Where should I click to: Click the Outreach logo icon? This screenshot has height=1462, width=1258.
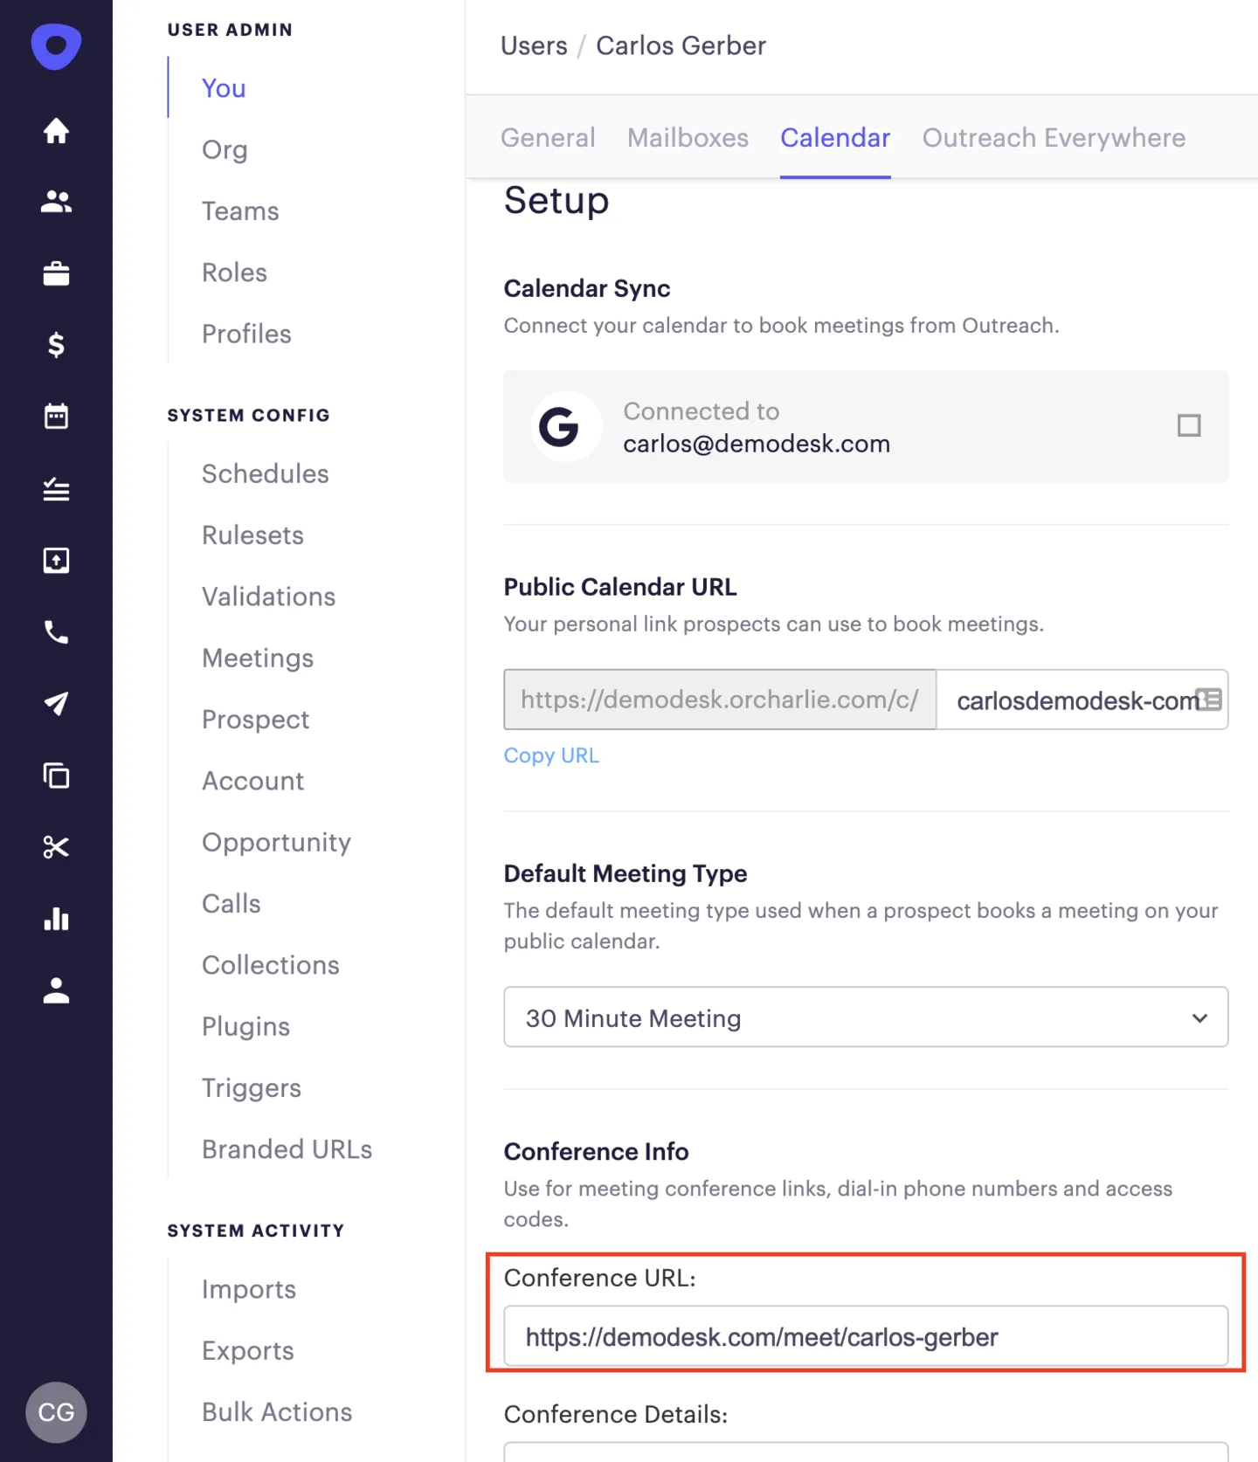(56, 46)
